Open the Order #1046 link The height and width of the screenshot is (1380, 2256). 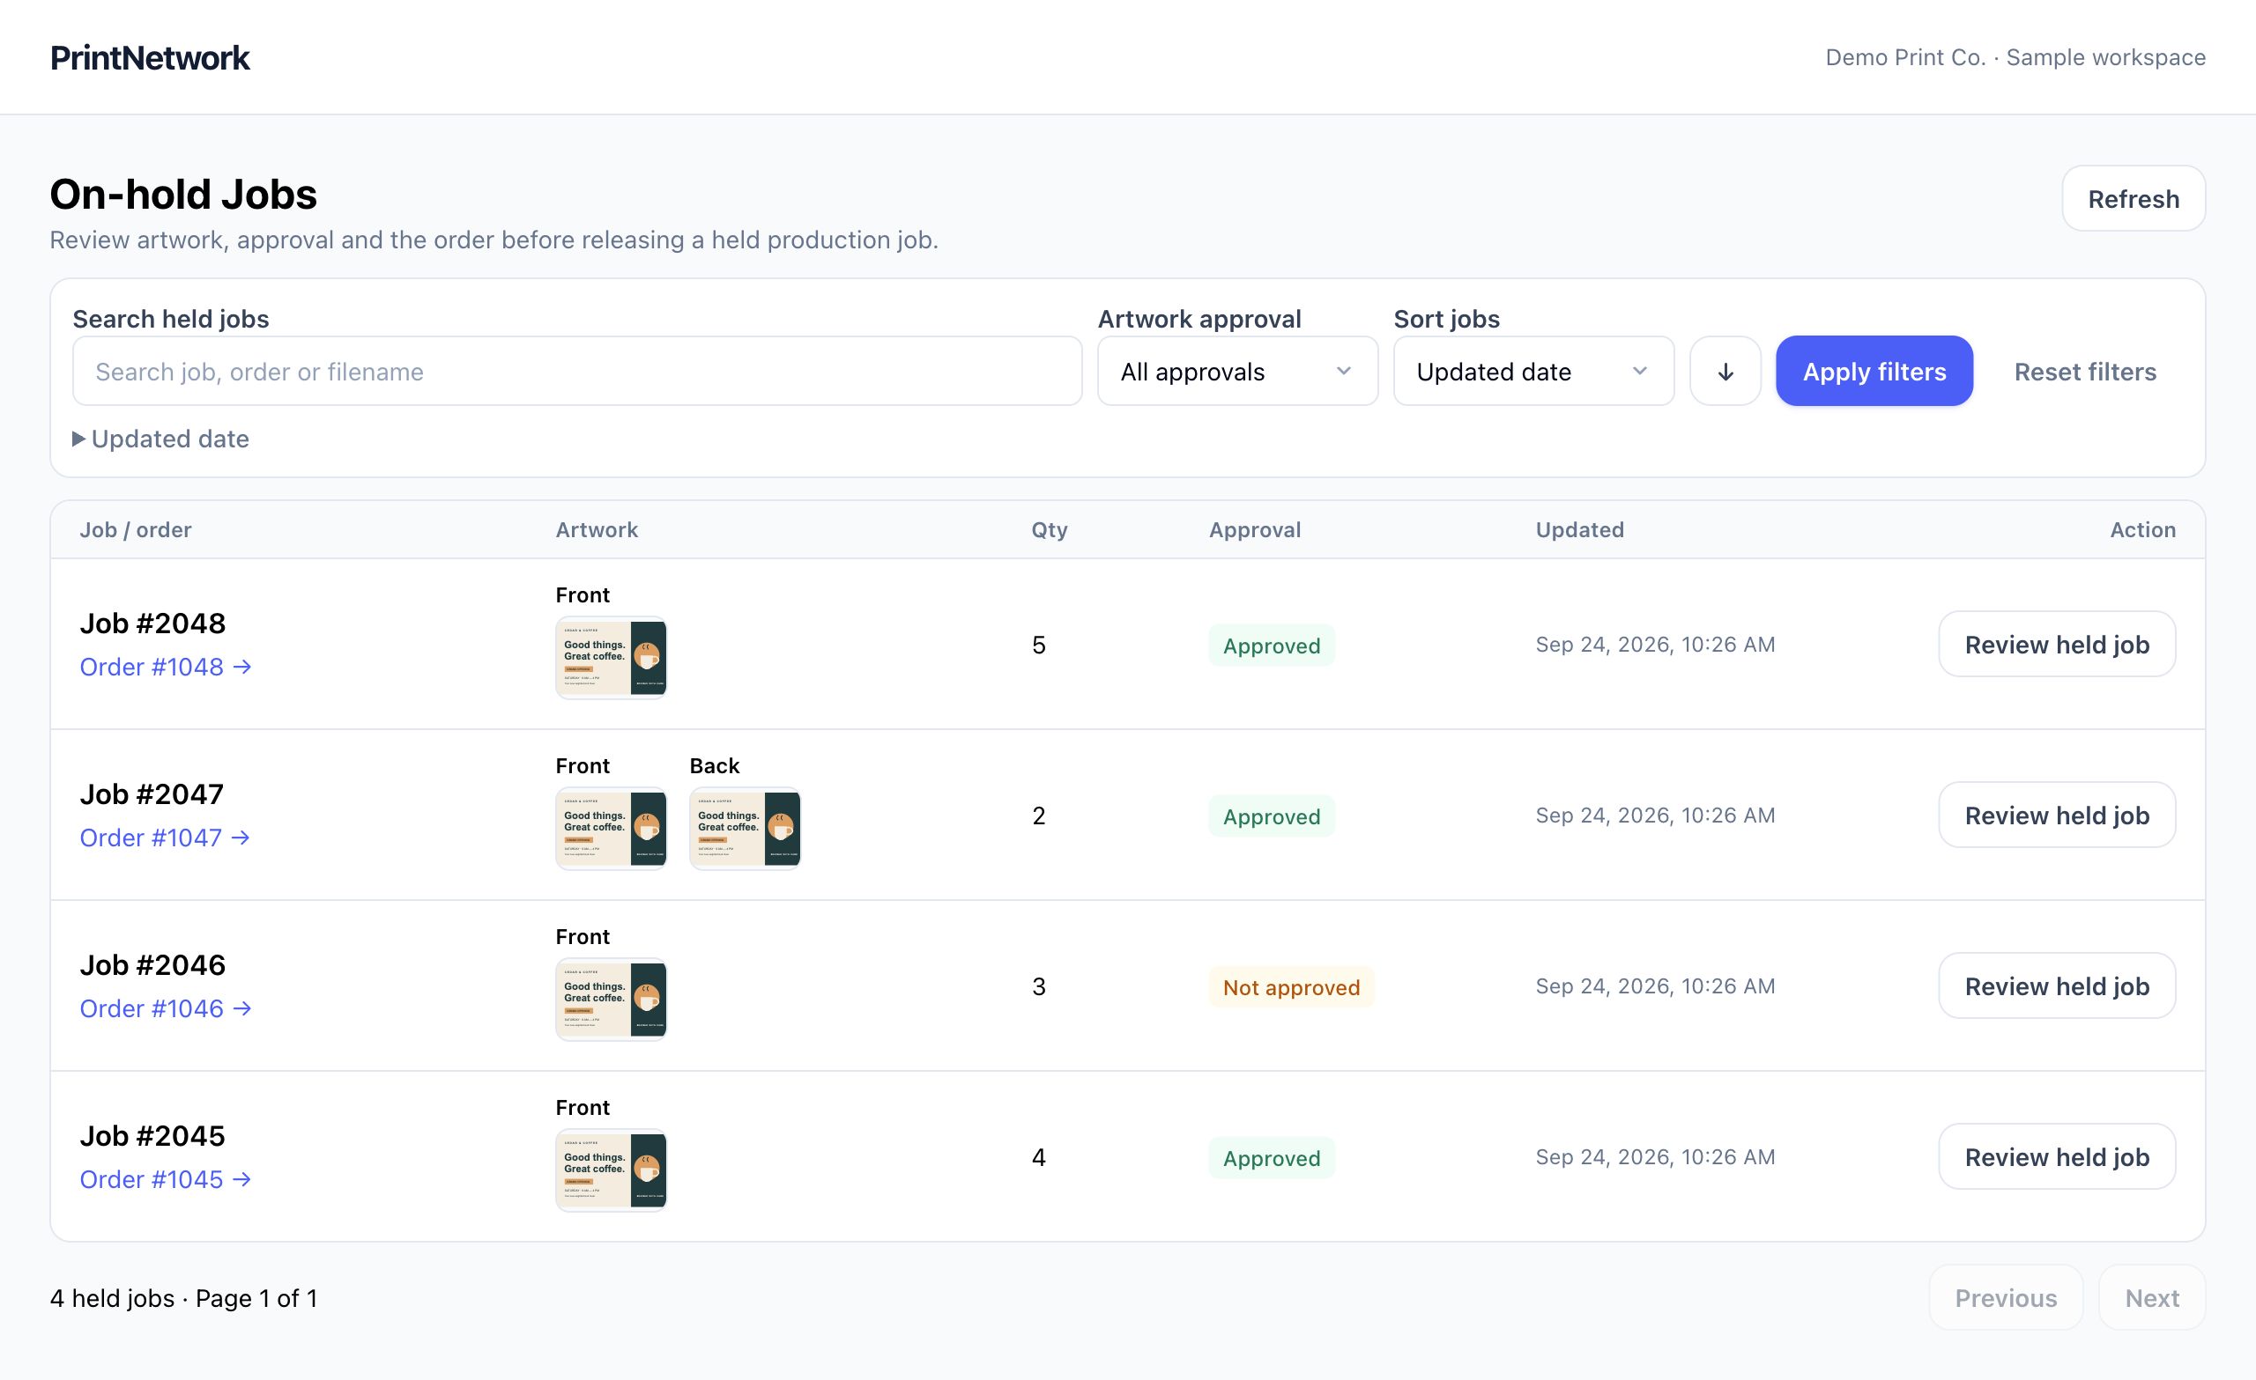(166, 1008)
